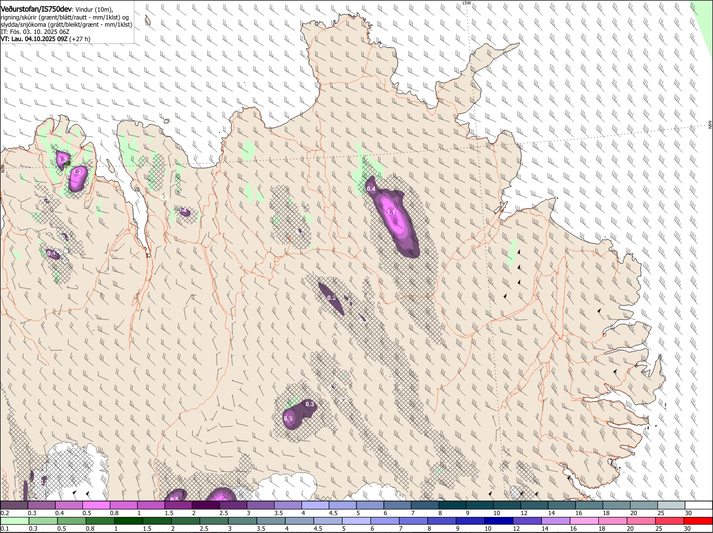713x533 pixels.
Task: Click the 15W longitude label
Action: pyautogui.click(x=466, y=3)
